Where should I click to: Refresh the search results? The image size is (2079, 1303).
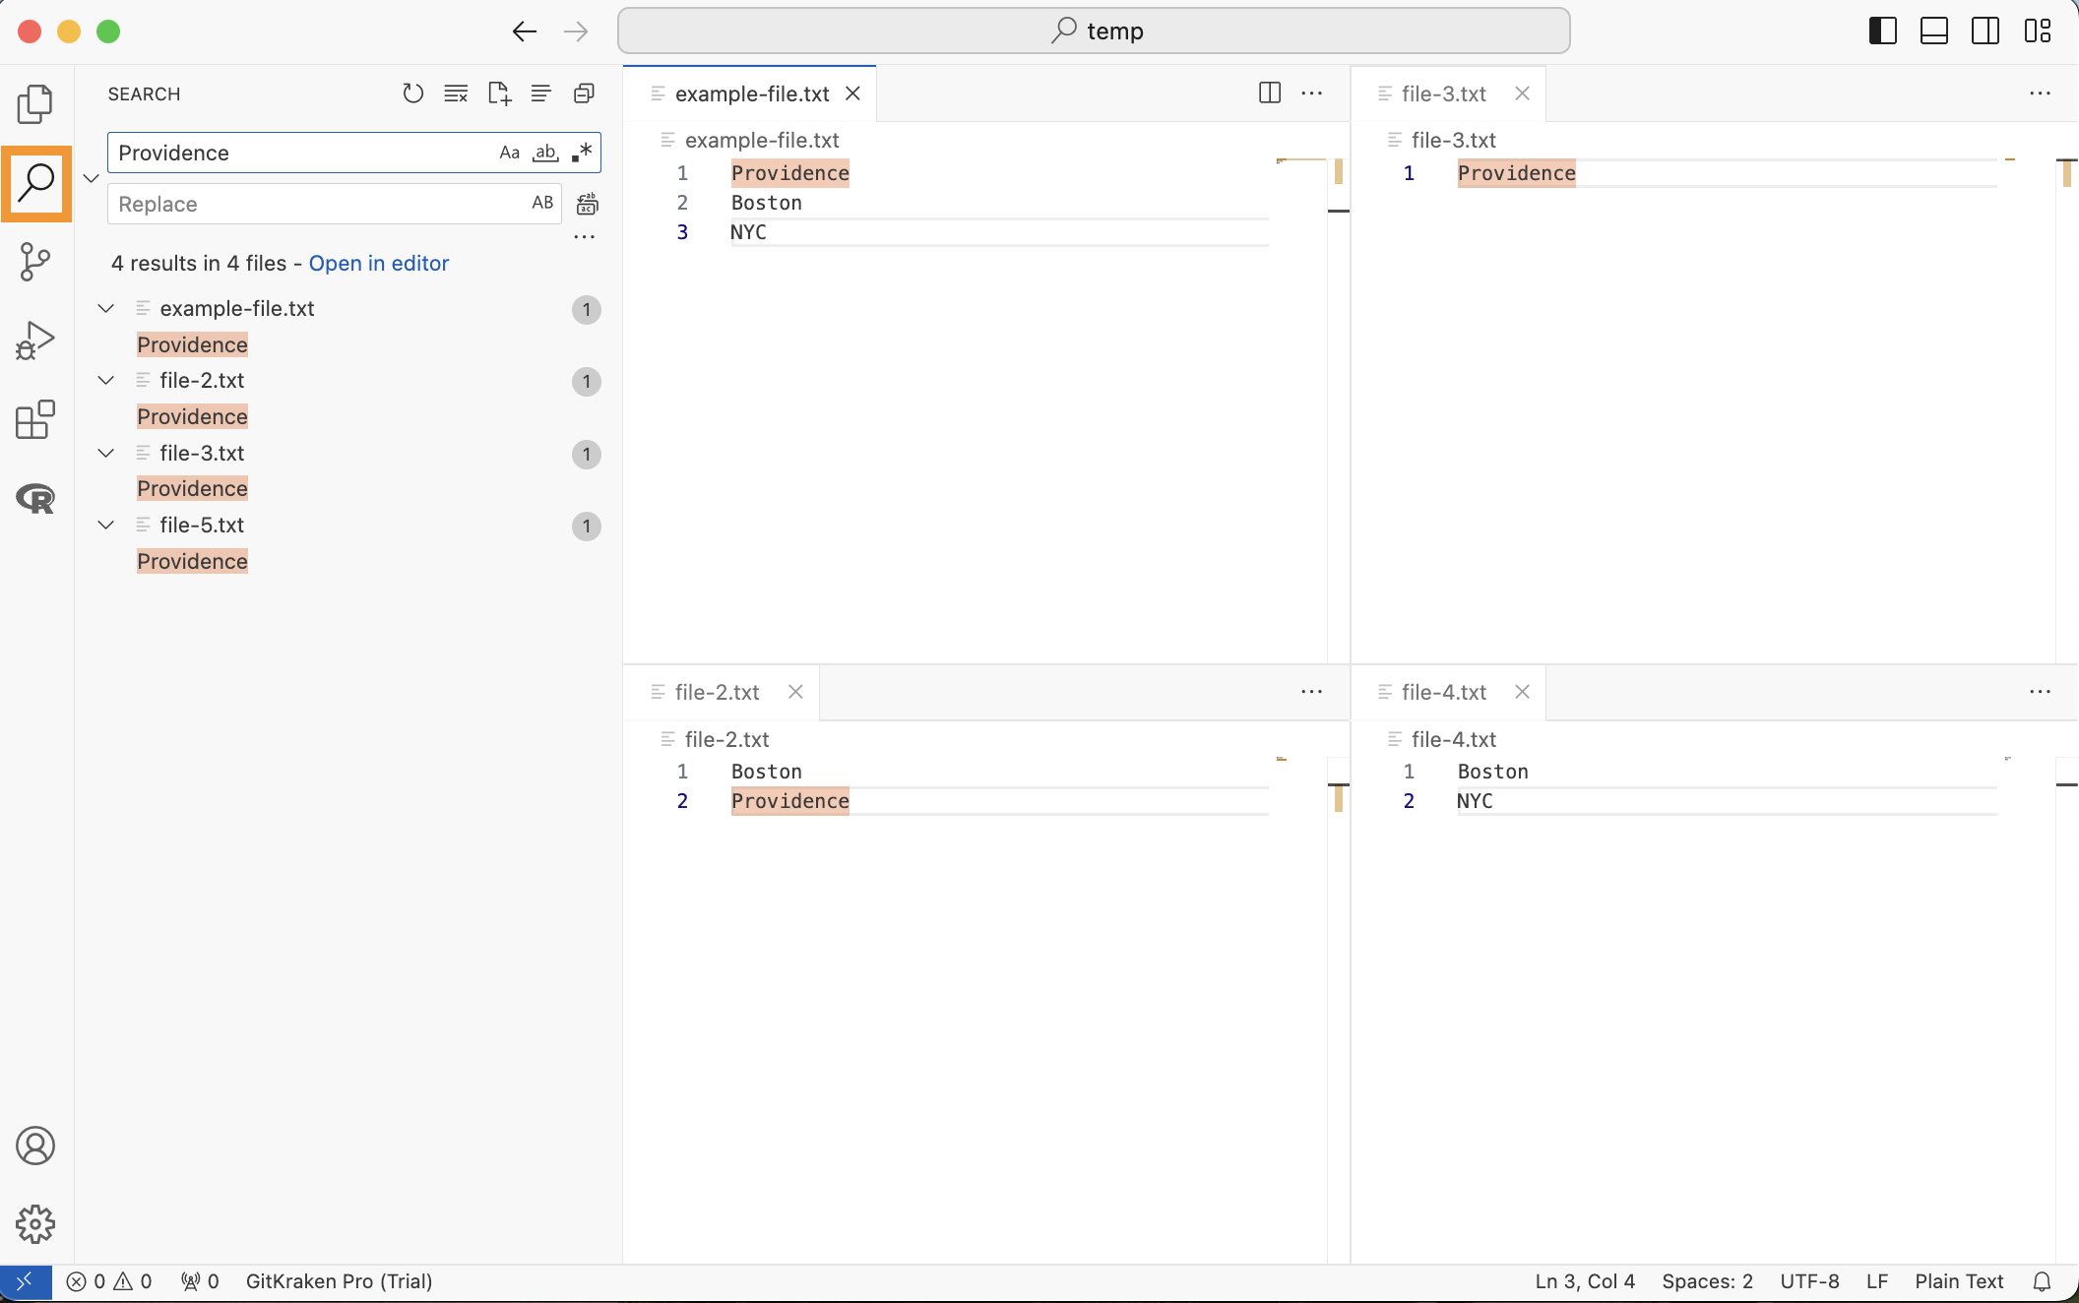click(412, 93)
